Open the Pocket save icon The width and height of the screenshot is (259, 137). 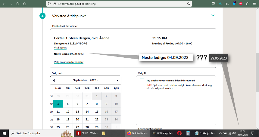(214, 4)
